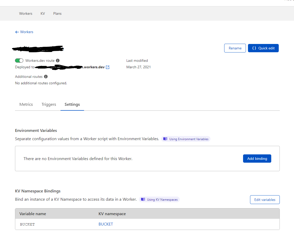Image resolution: width=294 pixels, height=233 pixels.
Task: Open Edit variables for KV bindings
Action: click(x=265, y=199)
